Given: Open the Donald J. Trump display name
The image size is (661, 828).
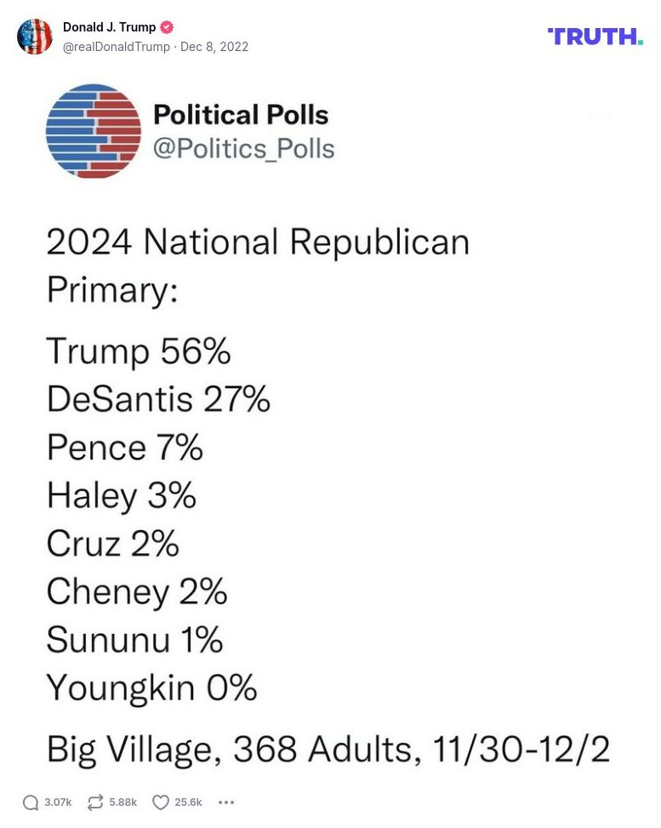Looking at the screenshot, I should 110,27.
